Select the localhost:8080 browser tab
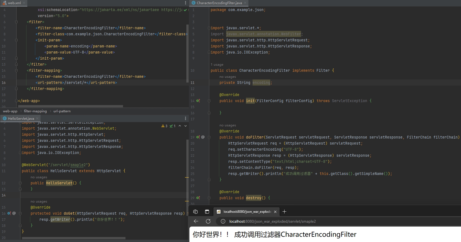The width and height of the screenshot is (461, 242). [x=247, y=212]
